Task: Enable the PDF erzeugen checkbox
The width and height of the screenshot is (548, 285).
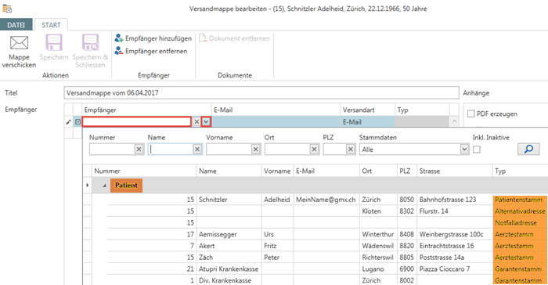Action: [x=471, y=114]
